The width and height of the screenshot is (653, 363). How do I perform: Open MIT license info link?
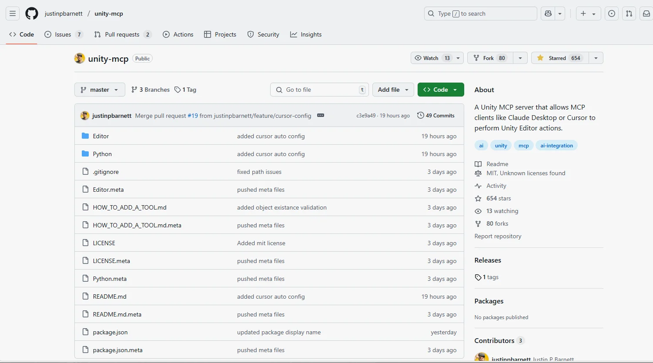click(x=526, y=173)
